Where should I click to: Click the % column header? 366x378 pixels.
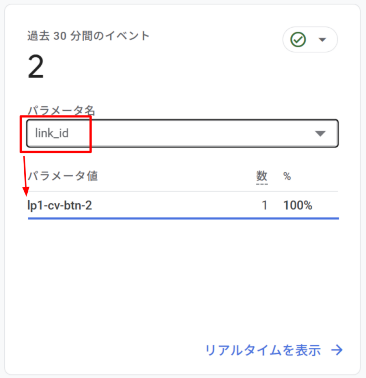click(287, 176)
